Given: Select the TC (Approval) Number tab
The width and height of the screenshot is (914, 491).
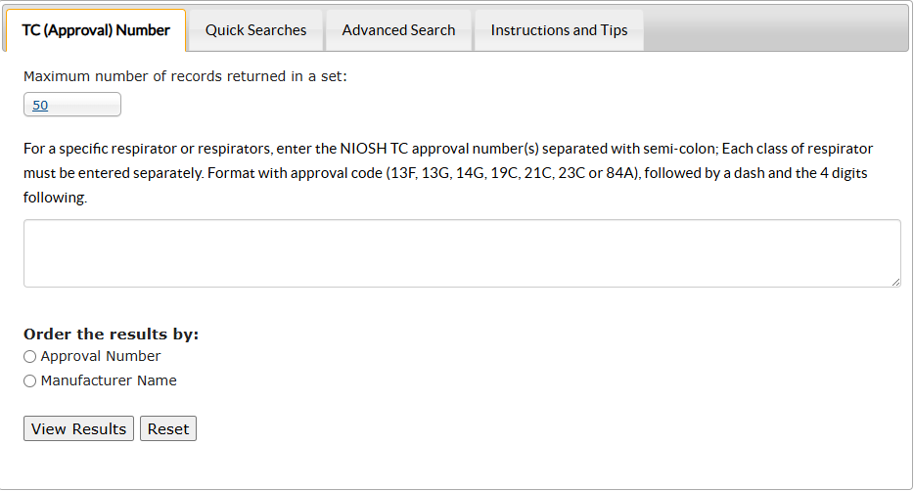Looking at the screenshot, I should point(96,30).
